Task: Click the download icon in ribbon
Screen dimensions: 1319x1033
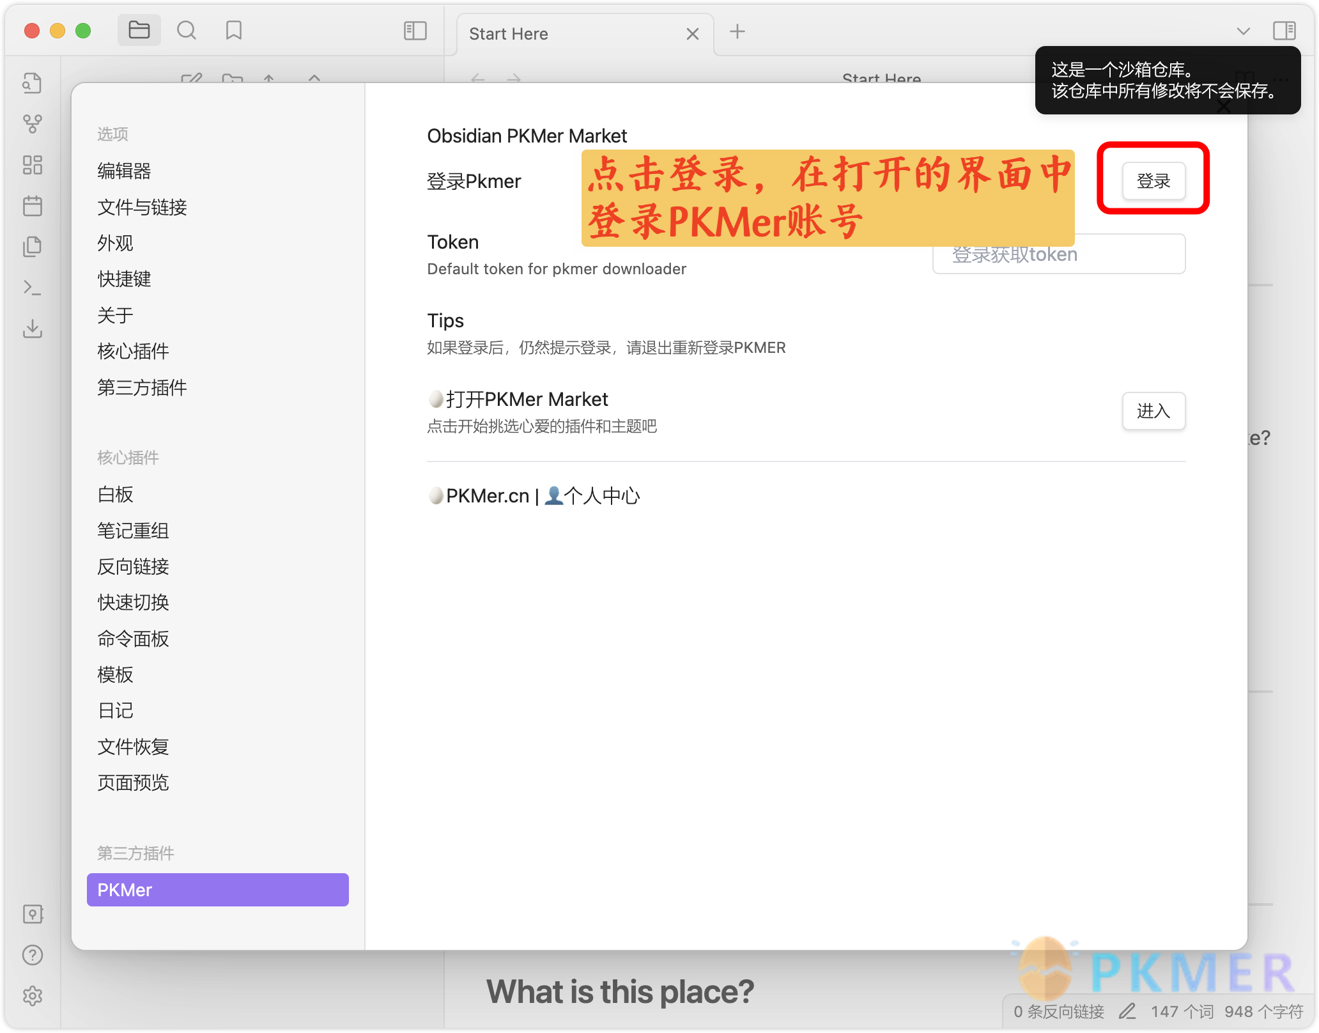Action: tap(33, 329)
